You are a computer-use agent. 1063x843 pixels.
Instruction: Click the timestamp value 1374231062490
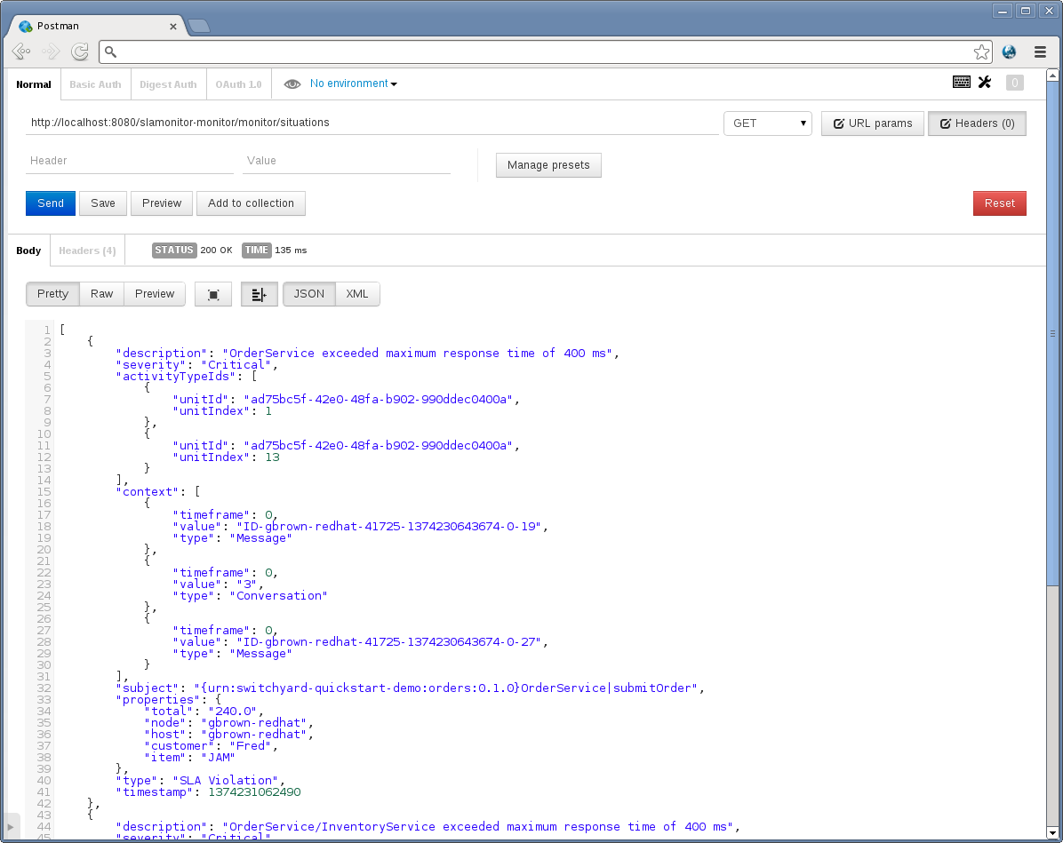pos(254,792)
